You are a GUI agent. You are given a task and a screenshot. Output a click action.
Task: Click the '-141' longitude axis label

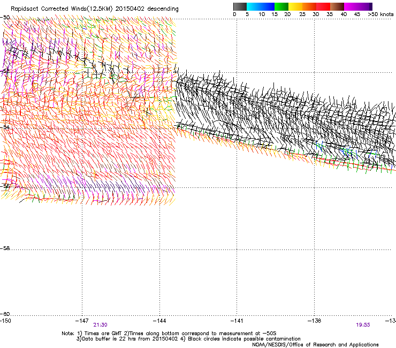(237, 321)
